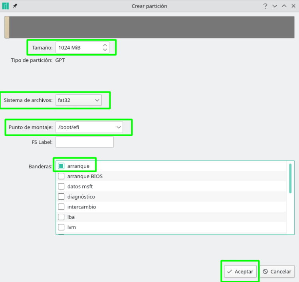Check the intercambio flag

pos(61,207)
